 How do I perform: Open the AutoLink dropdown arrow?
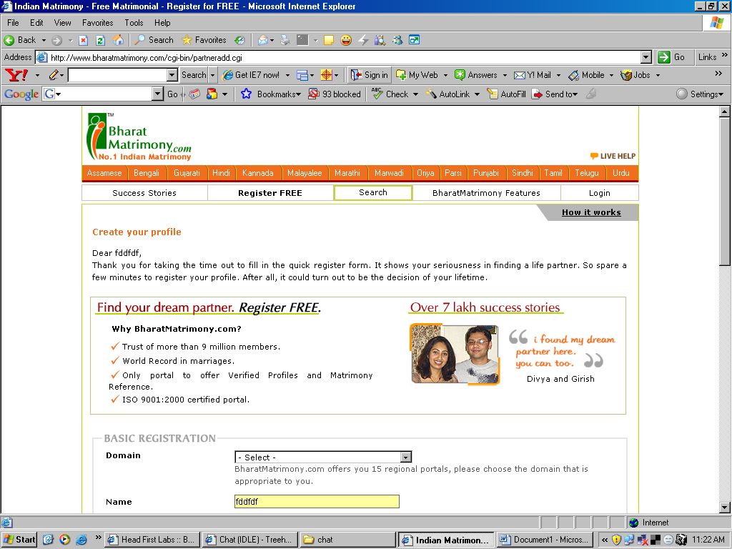click(x=477, y=95)
